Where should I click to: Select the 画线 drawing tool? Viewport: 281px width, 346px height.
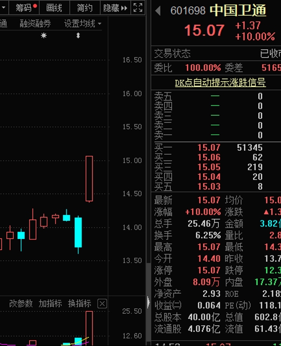click(x=54, y=8)
